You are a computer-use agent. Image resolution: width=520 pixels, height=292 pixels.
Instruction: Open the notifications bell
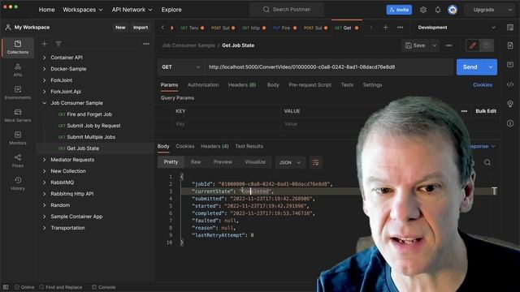[438, 10]
